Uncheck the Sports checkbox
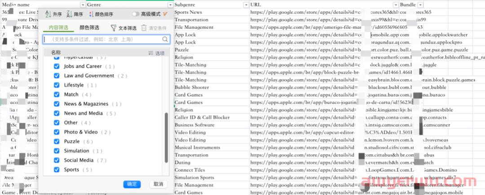 pos(57,170)
